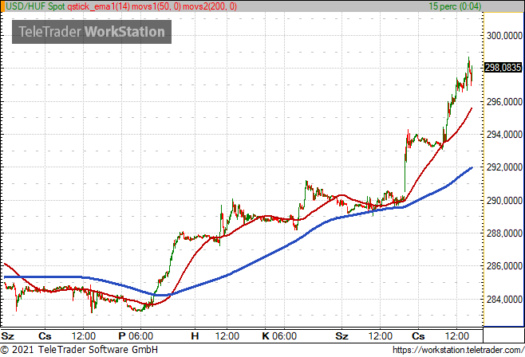This screenshot has height=357, width=525.
Task: Click the 296,0000 price axis label
Action: 504,102
